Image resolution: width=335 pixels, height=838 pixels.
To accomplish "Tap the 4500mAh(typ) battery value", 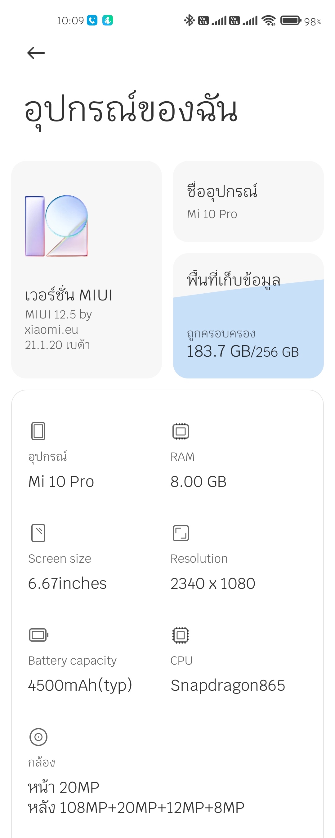I will (80, 685).
